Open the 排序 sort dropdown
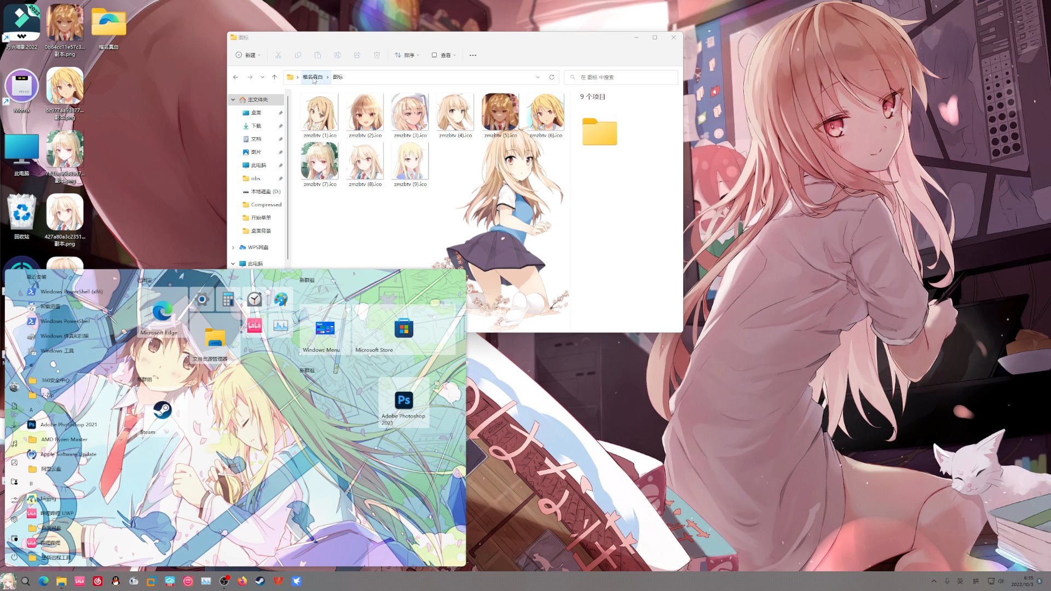The height and width of the screenshot is (591, 1051). point(407,55)
